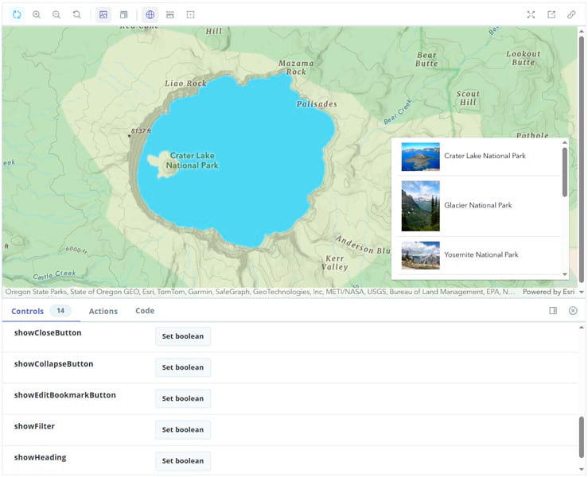The width and height of the screenshot is (588, 477).
Task: Set boolean for showCollapseButton
Action: (183, 367)
